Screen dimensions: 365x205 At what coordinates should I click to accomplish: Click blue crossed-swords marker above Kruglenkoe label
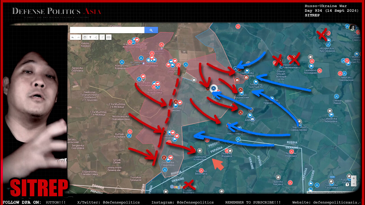[x=328, y=44]
